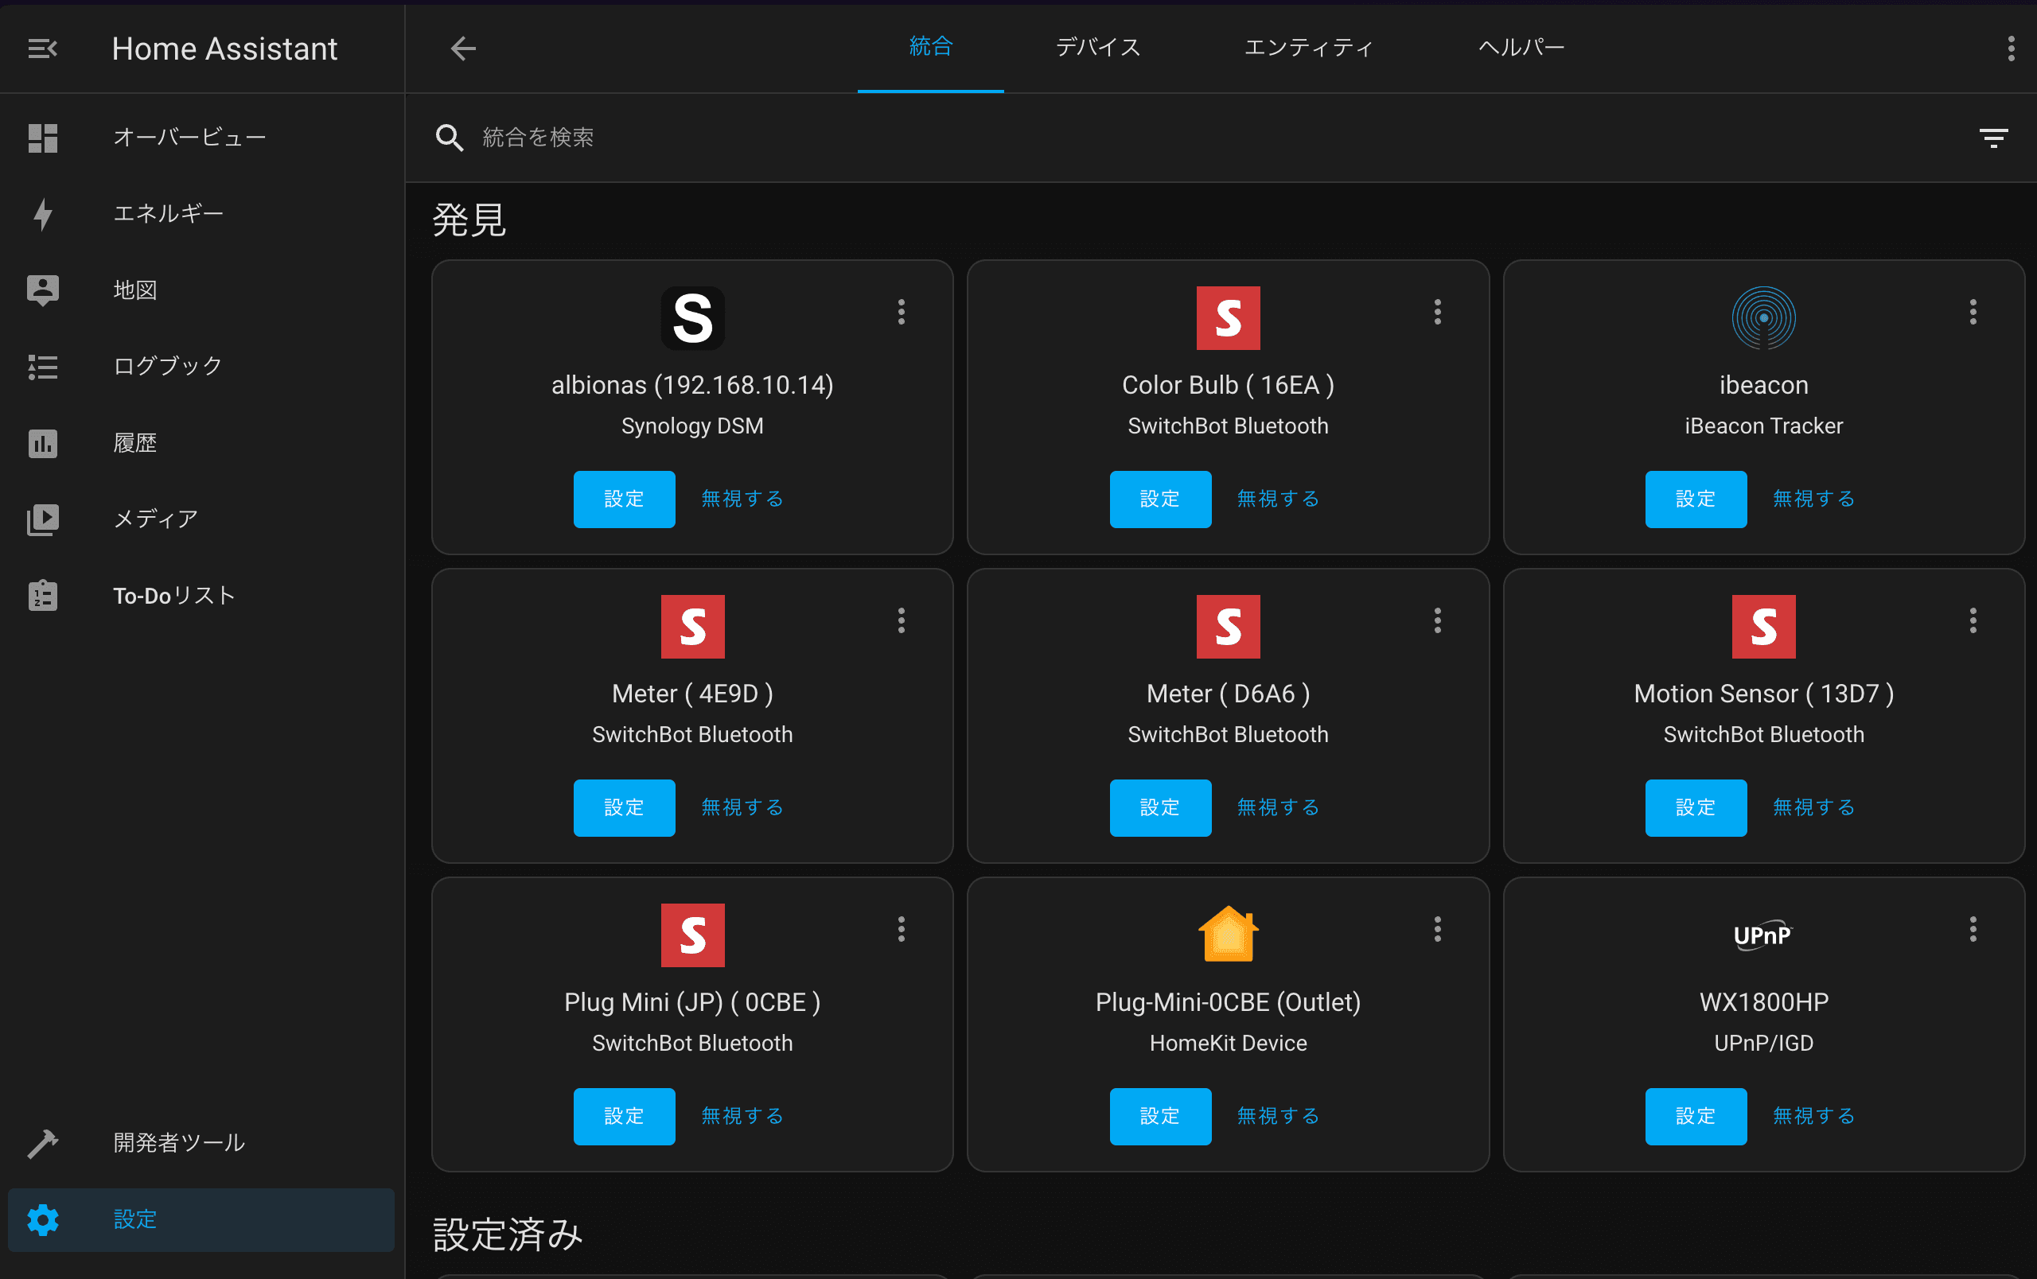Click the Home Assistant title
The height and width of the screenshot is (1279, 2037).
coord(224,49)
